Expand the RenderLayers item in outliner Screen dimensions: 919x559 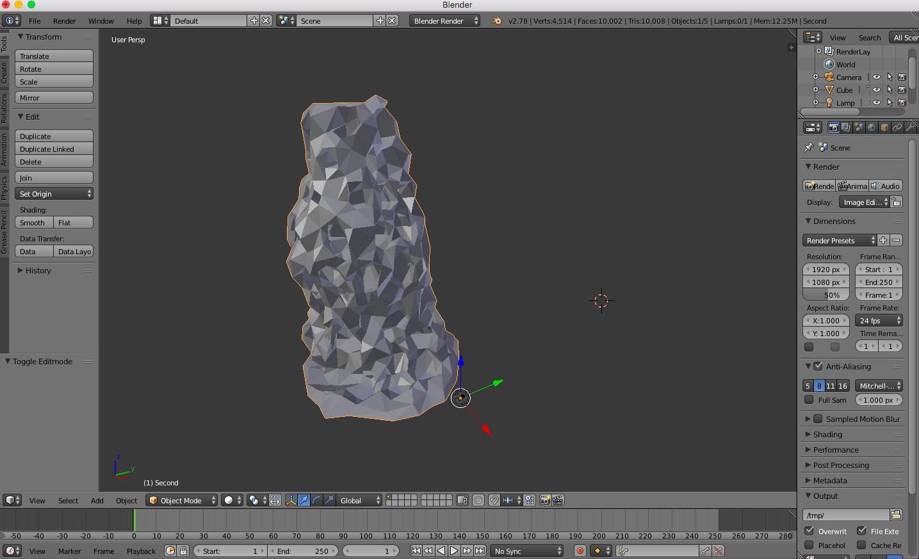point(818,51)
